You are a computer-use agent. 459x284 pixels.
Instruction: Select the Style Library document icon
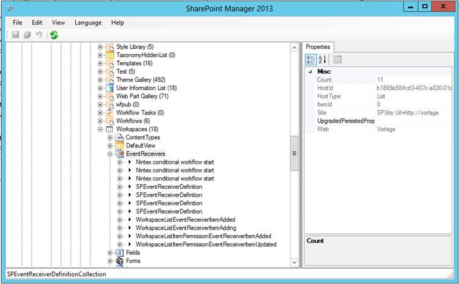click(110, 47)
